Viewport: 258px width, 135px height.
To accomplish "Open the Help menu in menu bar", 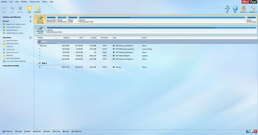I will tap(51, 2).
